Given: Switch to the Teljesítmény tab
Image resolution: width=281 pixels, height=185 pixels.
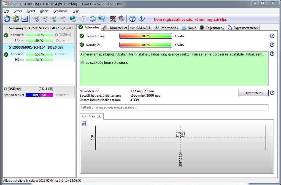Looking at the screenshot, I should 212,28.
